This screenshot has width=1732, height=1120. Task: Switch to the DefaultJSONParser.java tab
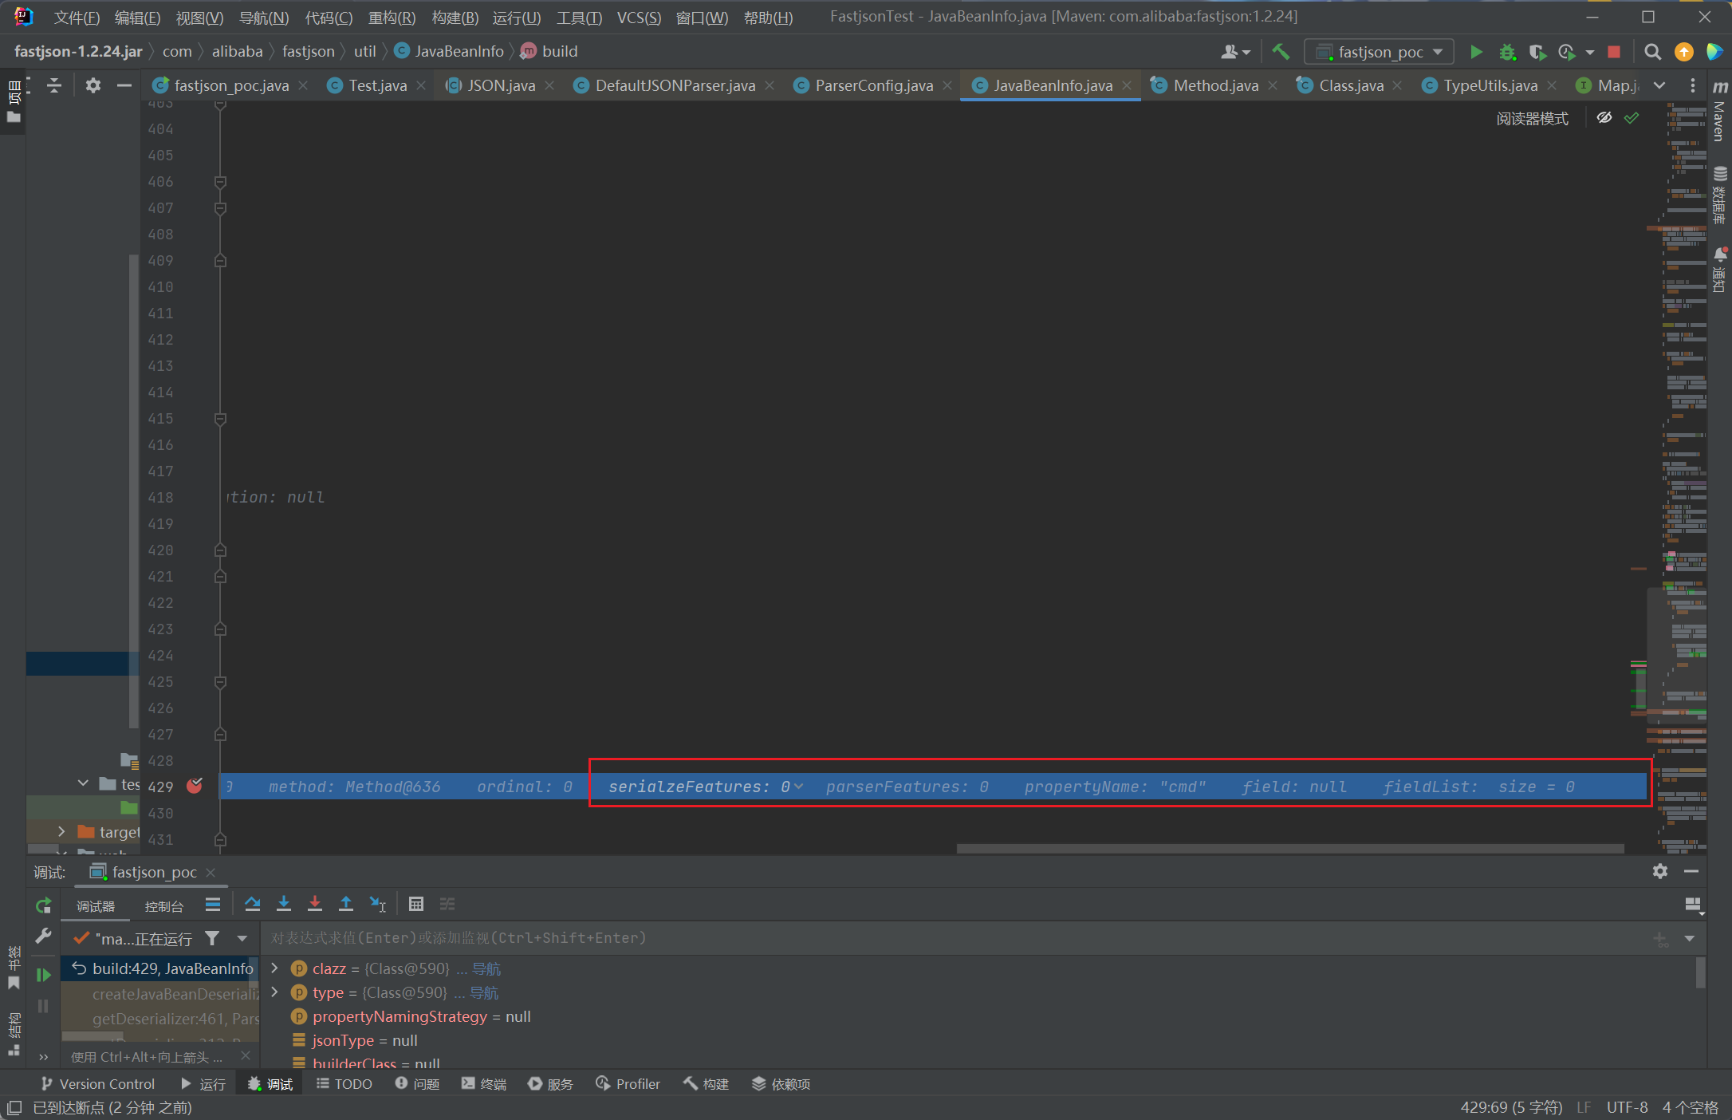pos(675,85)
